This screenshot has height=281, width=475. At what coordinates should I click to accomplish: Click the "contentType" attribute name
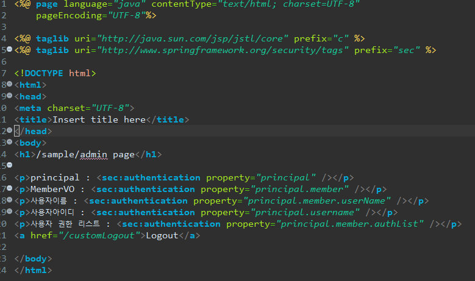(182, 4)
